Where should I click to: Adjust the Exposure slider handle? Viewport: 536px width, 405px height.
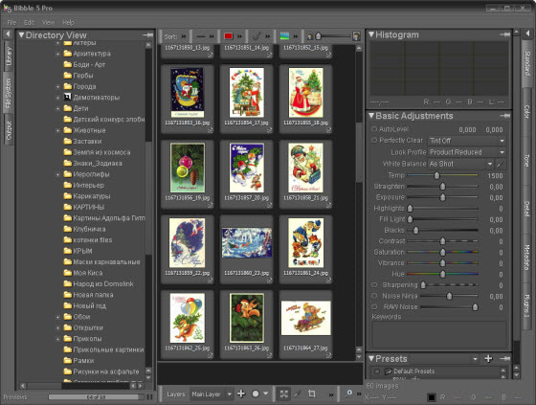442,197
